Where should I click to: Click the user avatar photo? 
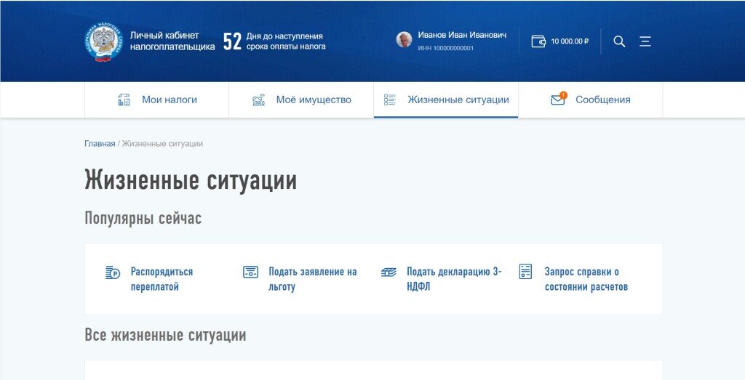point(404,39)
